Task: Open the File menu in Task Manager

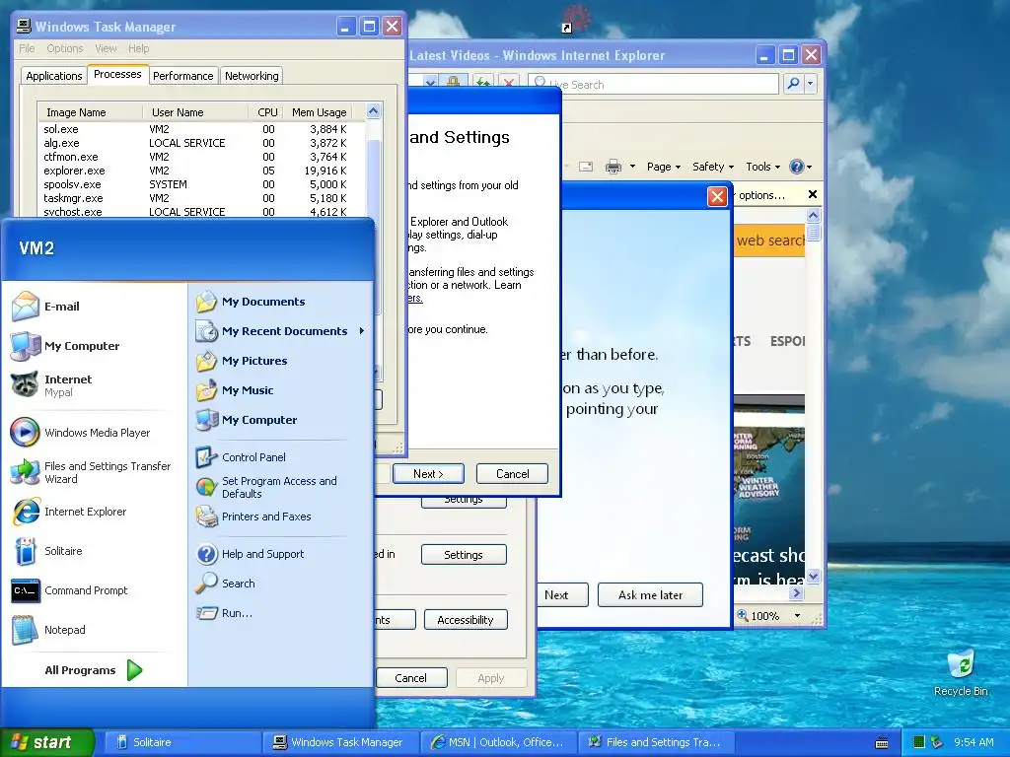Action: tap(27, 48)
